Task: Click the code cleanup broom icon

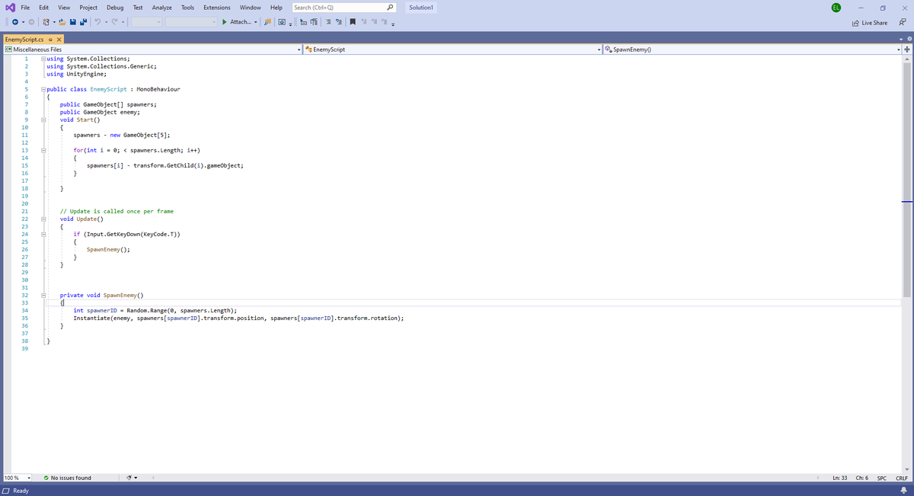Action: coord(129,478)
